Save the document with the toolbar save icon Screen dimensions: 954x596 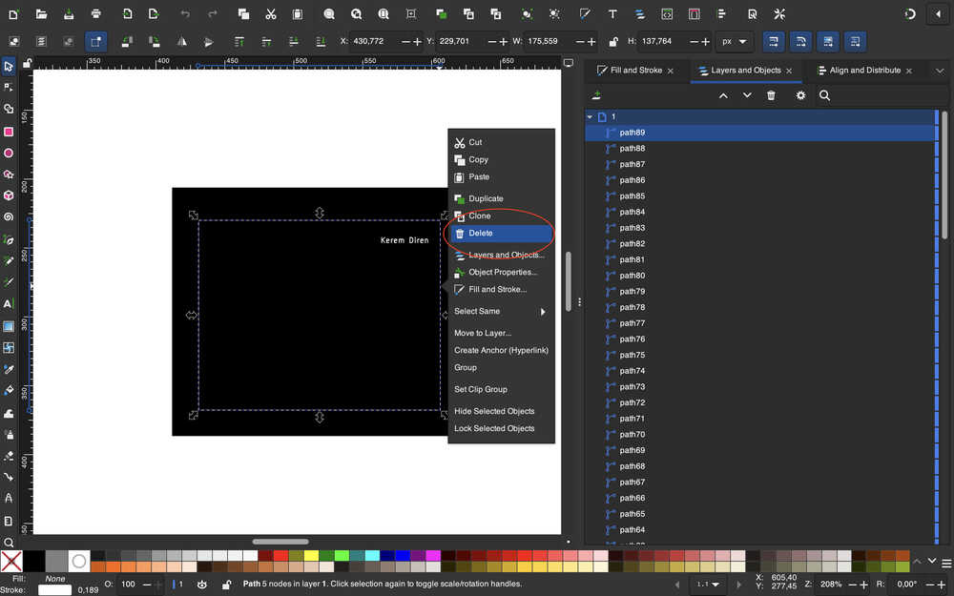tap(69, 14)
